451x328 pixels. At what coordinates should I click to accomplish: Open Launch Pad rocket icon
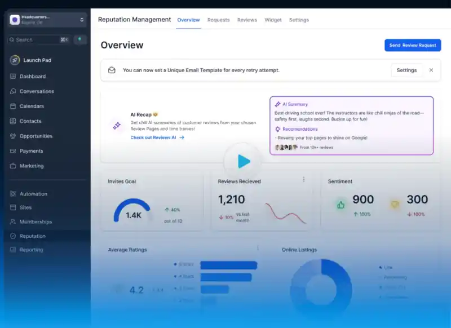coord(15,60)
